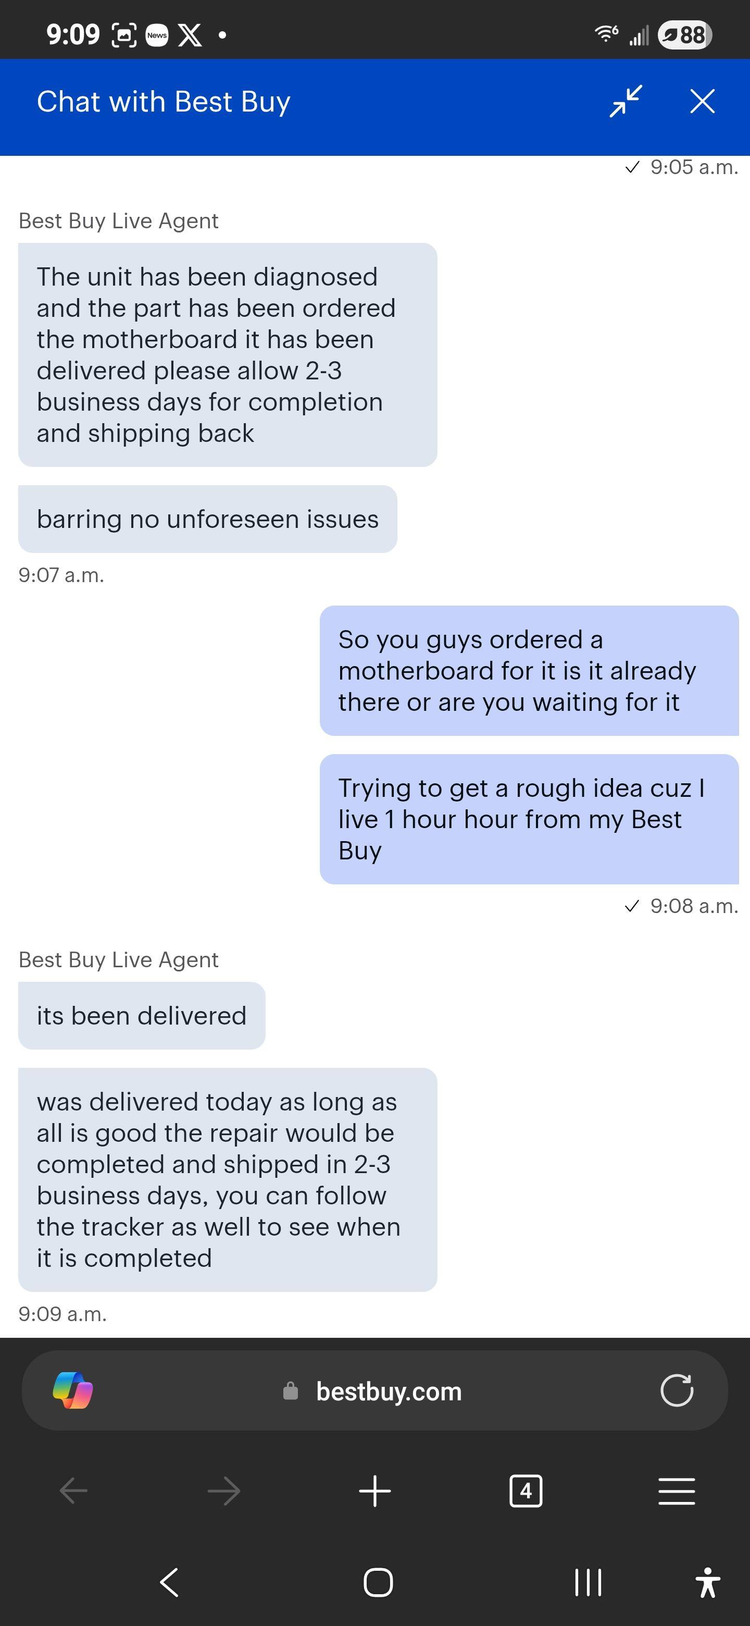
Task: Tap the Copilot icon in address bar
Action: point(73,1390)
